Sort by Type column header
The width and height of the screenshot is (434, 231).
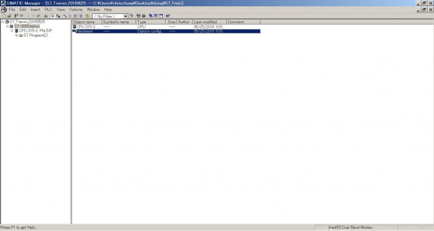point(151,22)
